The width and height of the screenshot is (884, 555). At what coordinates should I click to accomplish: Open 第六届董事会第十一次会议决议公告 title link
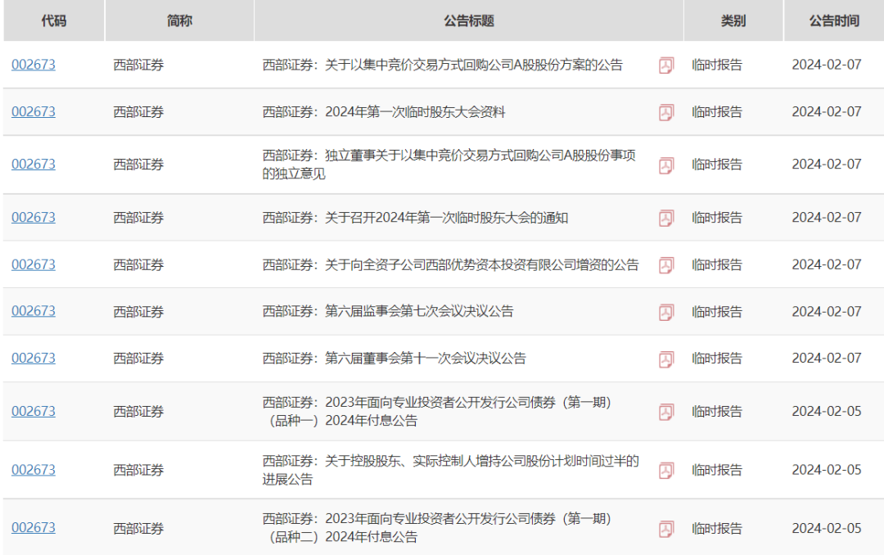coord(394,359)
